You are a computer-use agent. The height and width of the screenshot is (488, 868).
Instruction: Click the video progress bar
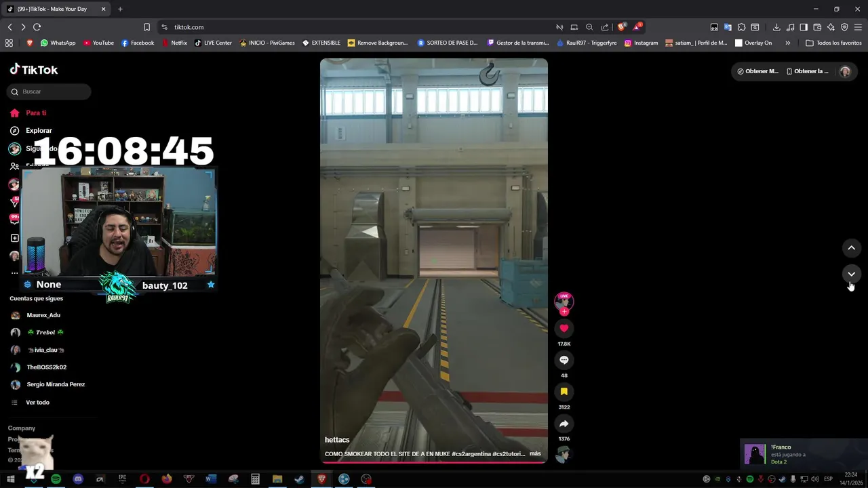(x=434, y=463)
